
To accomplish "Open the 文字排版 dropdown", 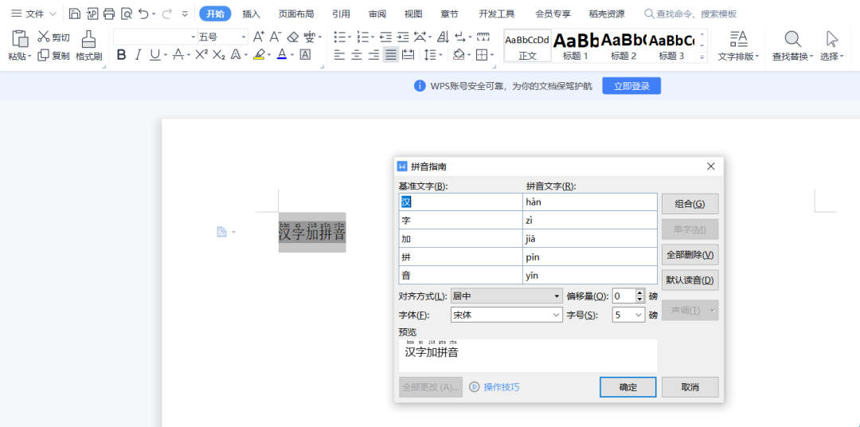I will click(739, 45).
